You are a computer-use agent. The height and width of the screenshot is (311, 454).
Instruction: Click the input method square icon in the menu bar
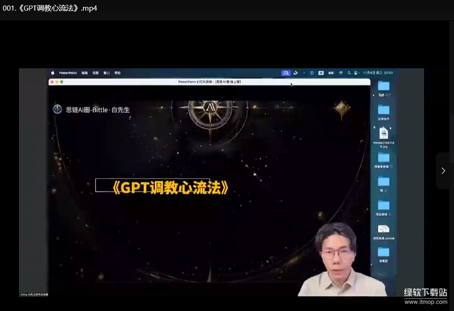point(321,73)
